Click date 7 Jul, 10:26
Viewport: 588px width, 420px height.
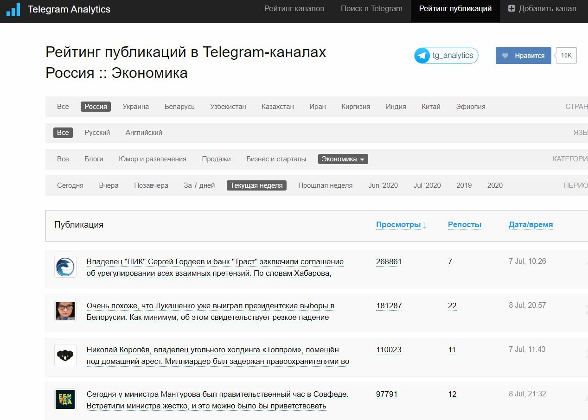528,261
